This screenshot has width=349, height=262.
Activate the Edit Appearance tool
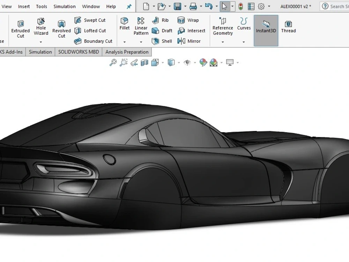[203, 62]
